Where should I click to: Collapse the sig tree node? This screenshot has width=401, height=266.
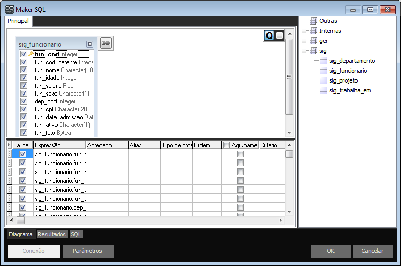coord(304,51)
